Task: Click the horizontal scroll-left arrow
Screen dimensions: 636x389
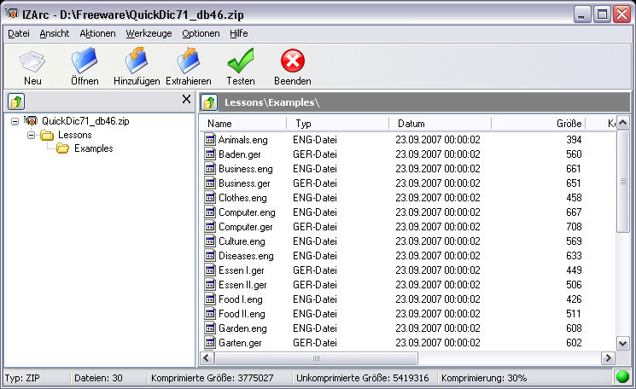Action: pos(207,357)
